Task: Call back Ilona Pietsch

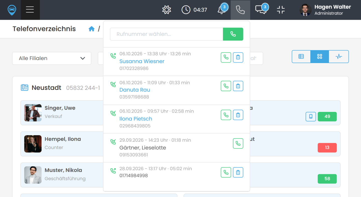Action: click(x=226, y=115)
